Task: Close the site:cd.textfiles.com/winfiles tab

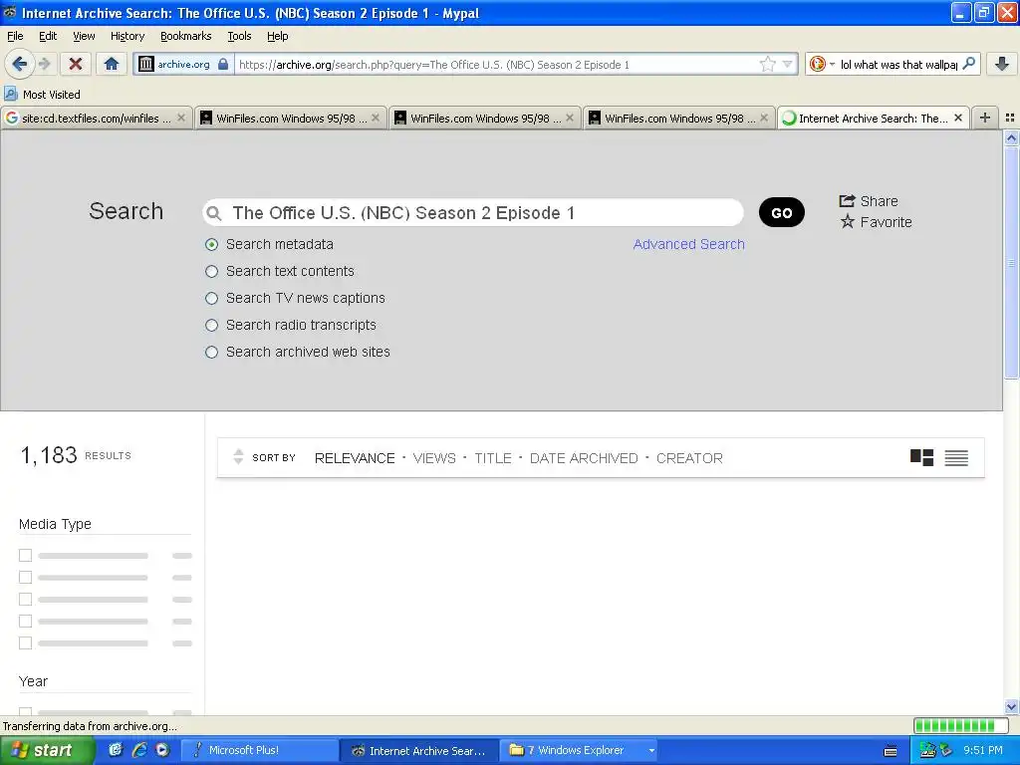Action: [x=181, y=118]
